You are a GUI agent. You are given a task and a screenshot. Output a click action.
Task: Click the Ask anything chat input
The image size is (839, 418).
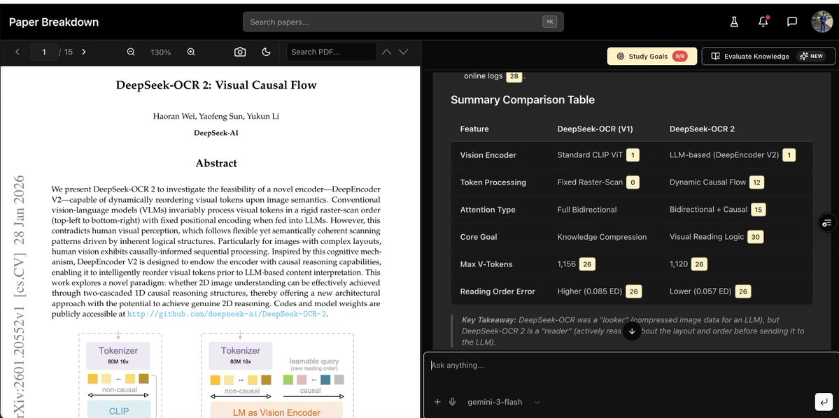(631, 366)
